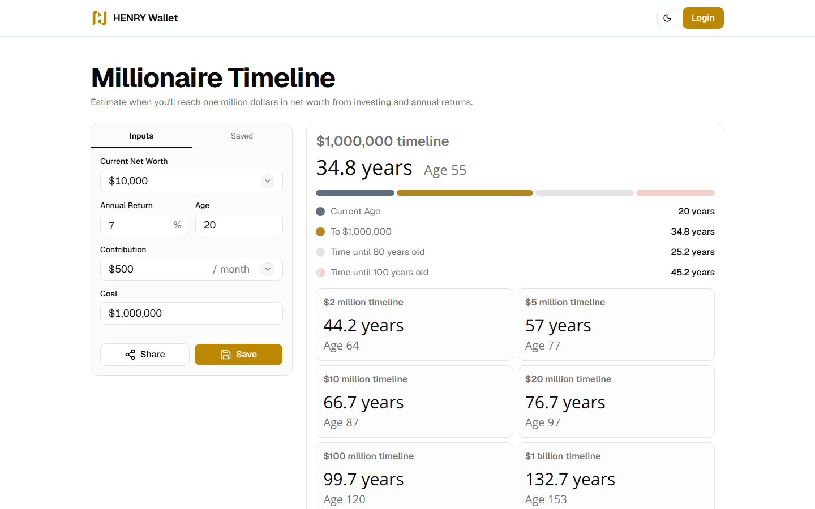Screen dimensions: 815x509
Task: Select the $2 million timeline card
Action: coord(414,325)
